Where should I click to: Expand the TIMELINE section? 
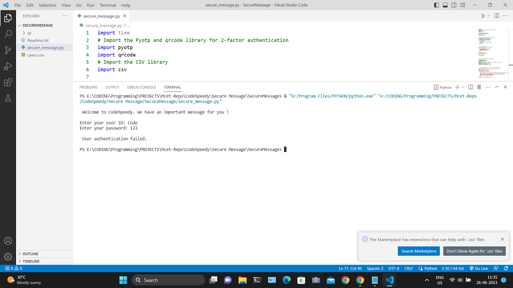(x=45, y=261)
